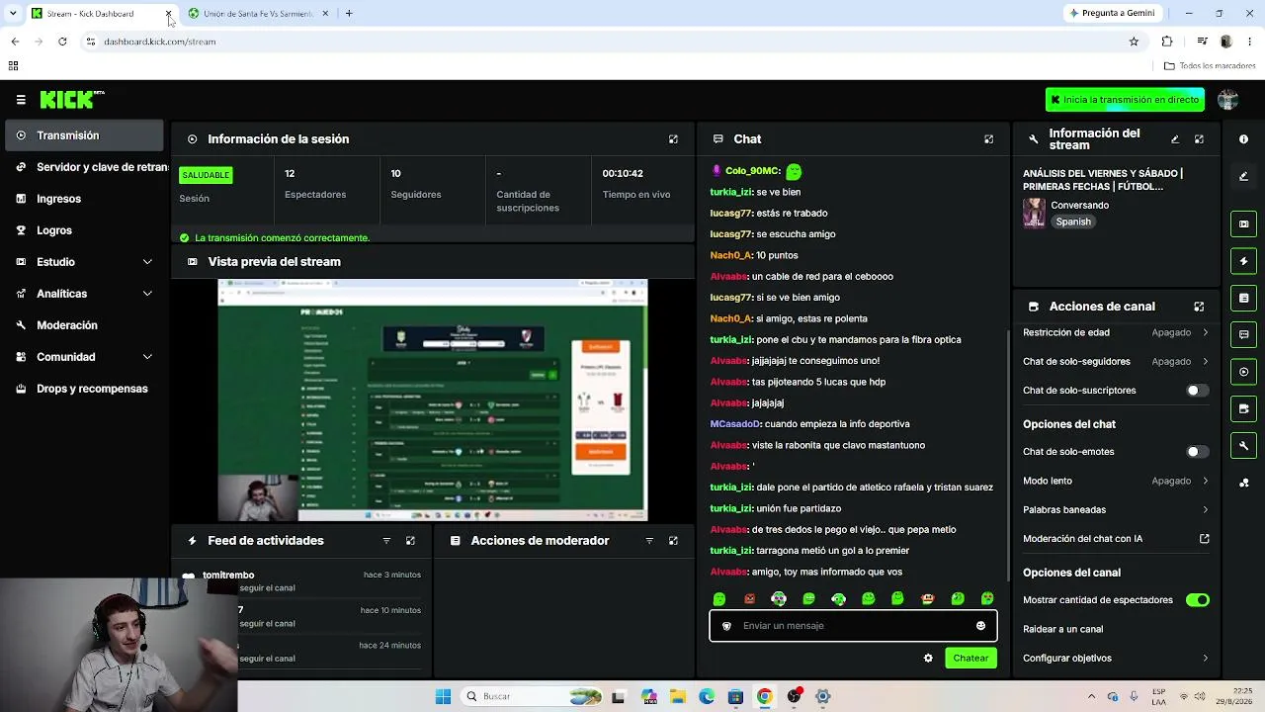This screenshot has height=712, width=1265.
Task: Go to Transmisión in the sidebar
Action: [84, 135]
